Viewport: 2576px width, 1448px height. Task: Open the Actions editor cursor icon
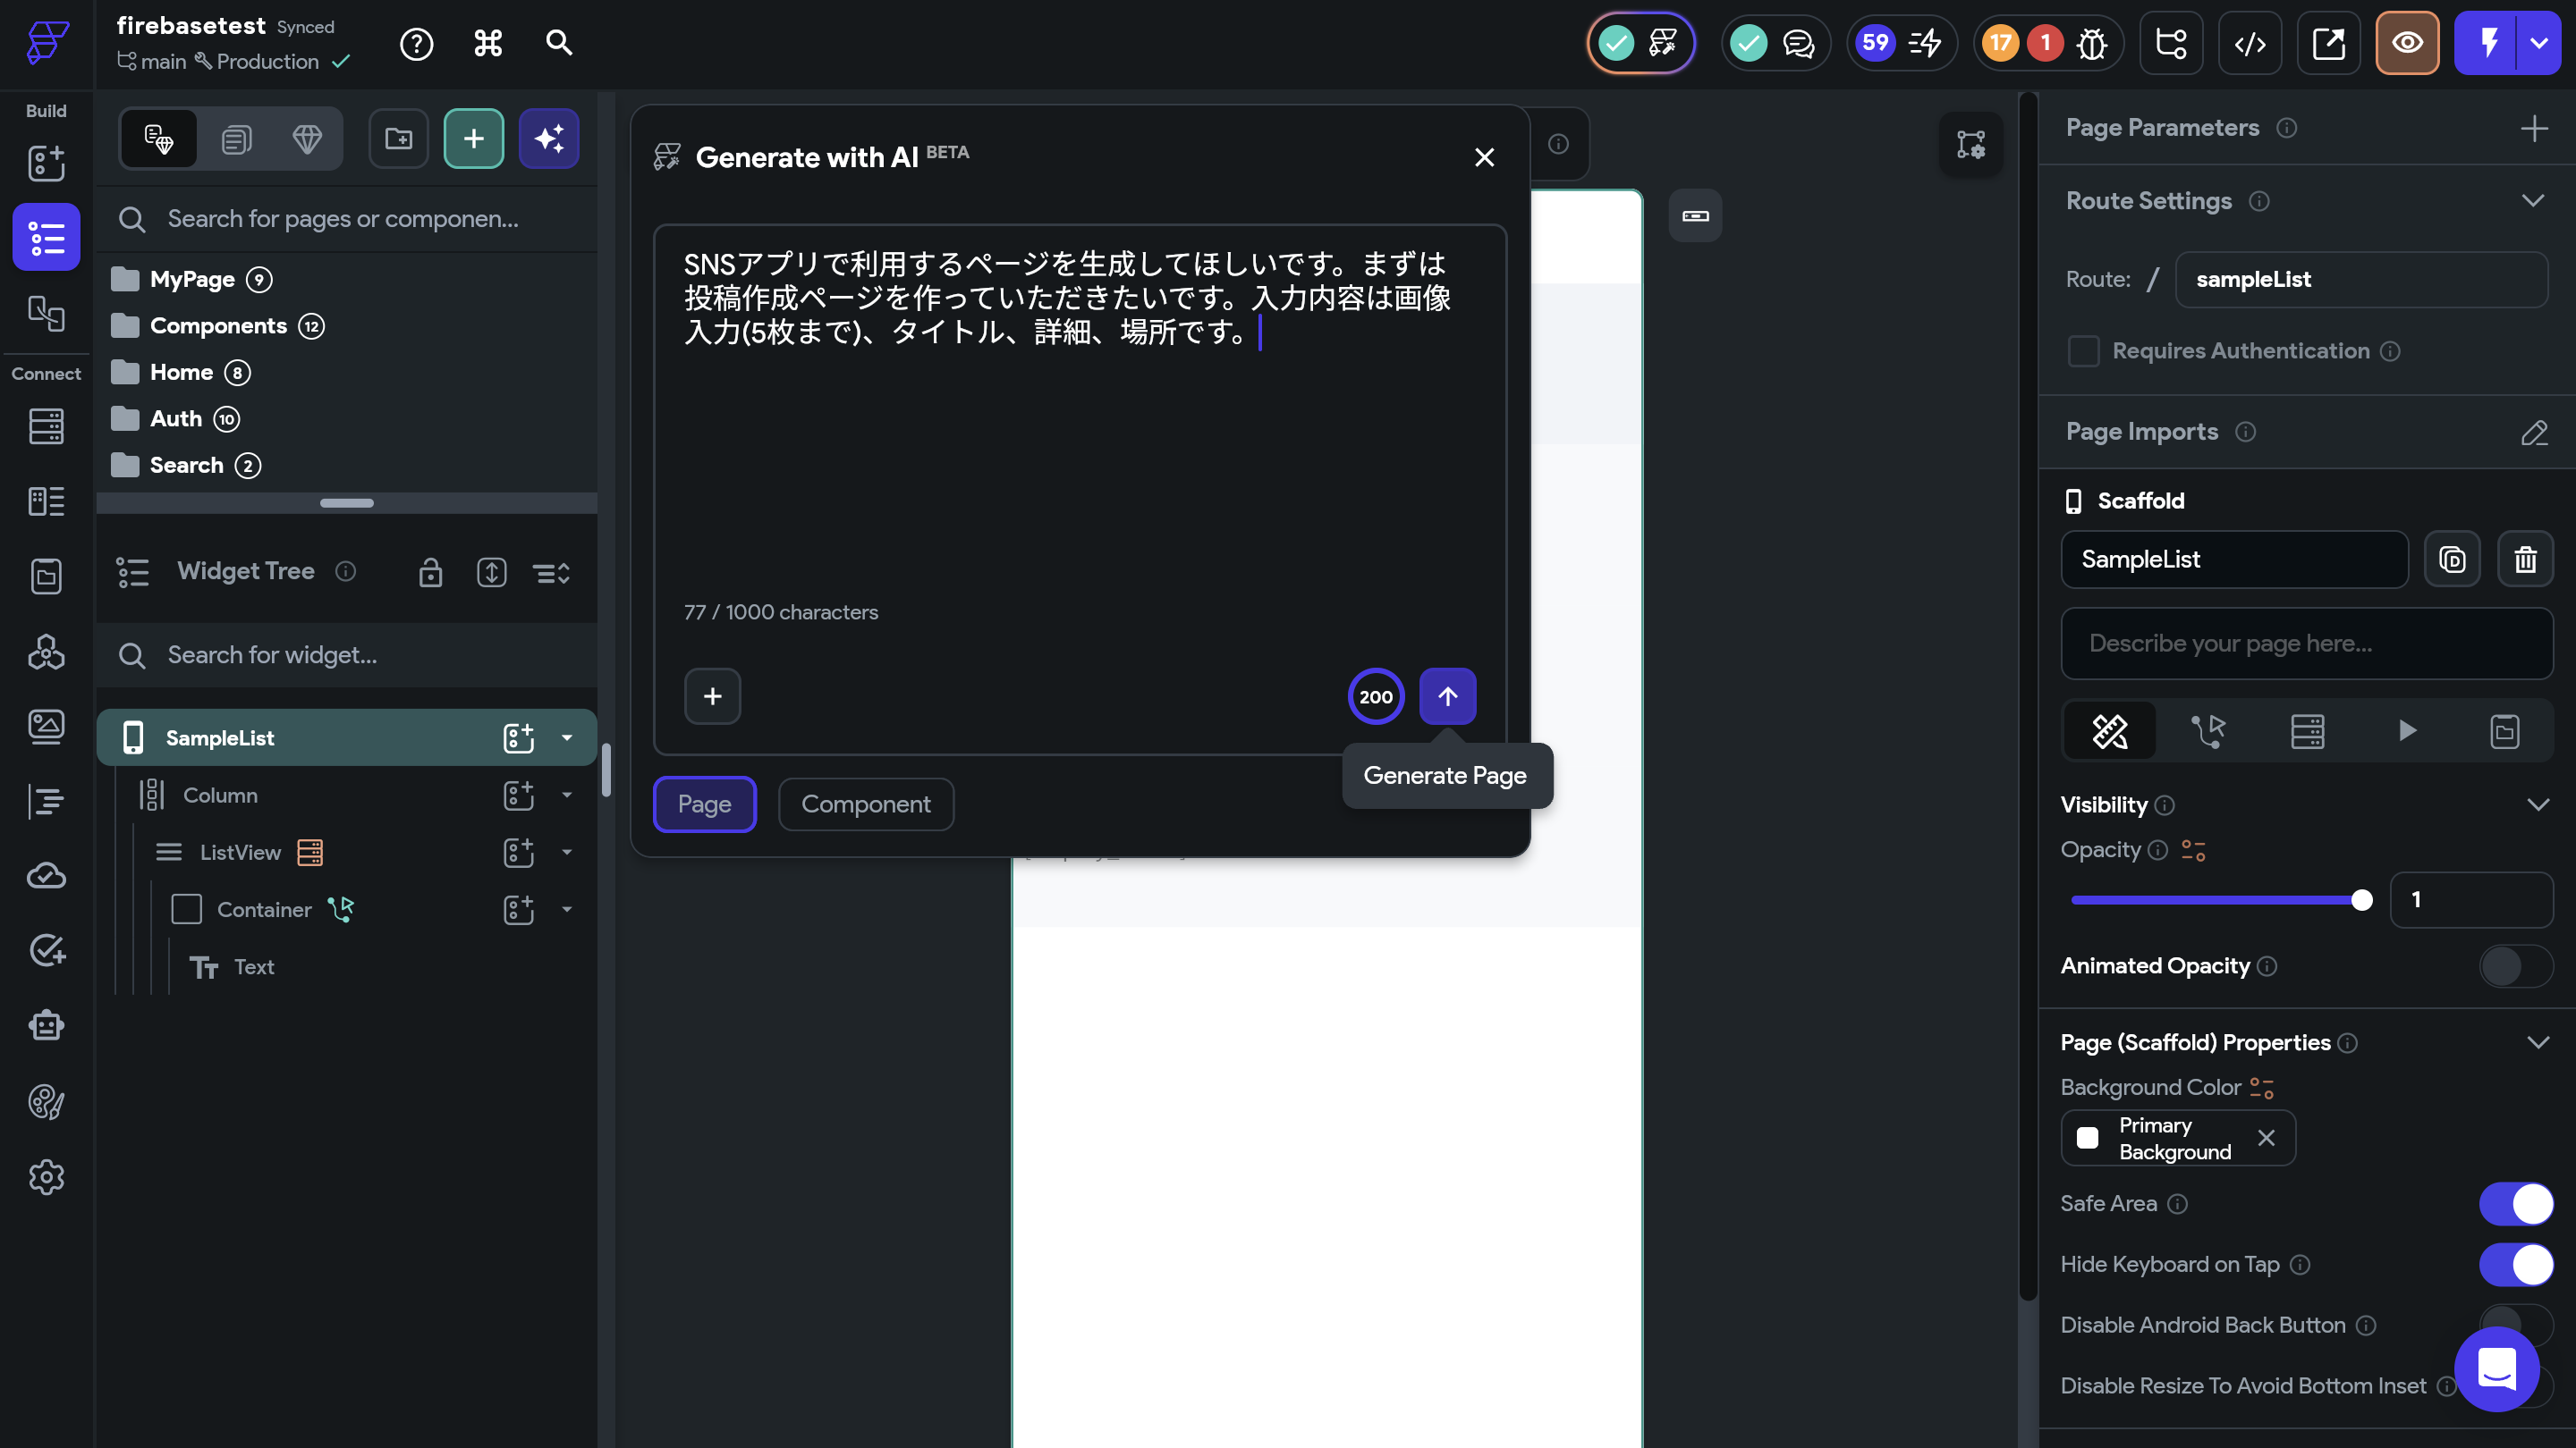point(2209,730)
